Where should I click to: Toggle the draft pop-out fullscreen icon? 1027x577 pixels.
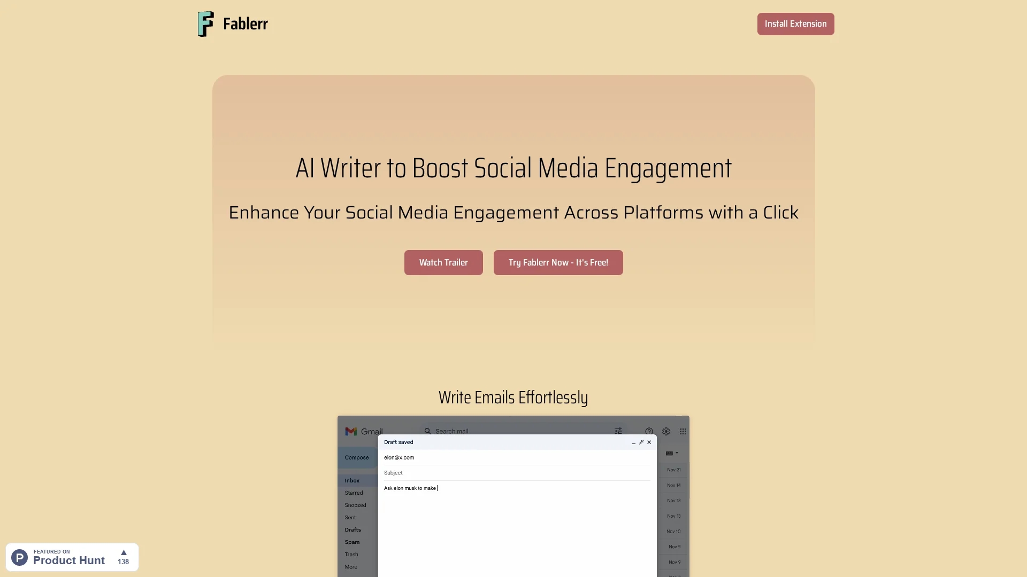[641, 442]
